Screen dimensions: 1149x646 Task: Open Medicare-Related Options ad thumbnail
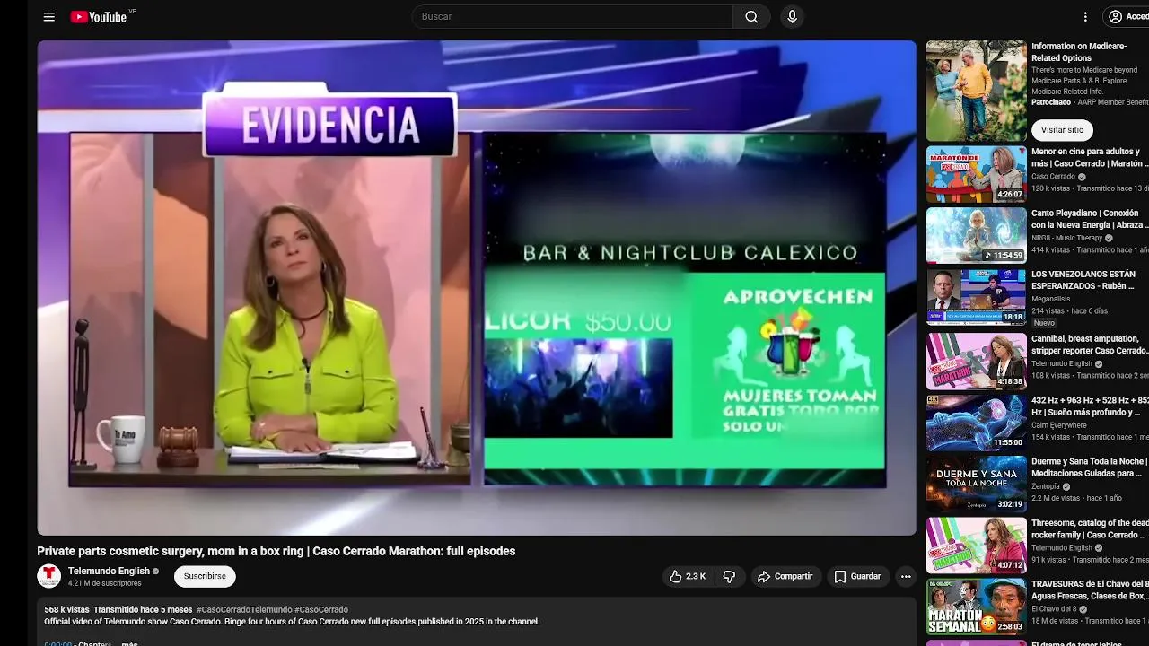(976, 91)
